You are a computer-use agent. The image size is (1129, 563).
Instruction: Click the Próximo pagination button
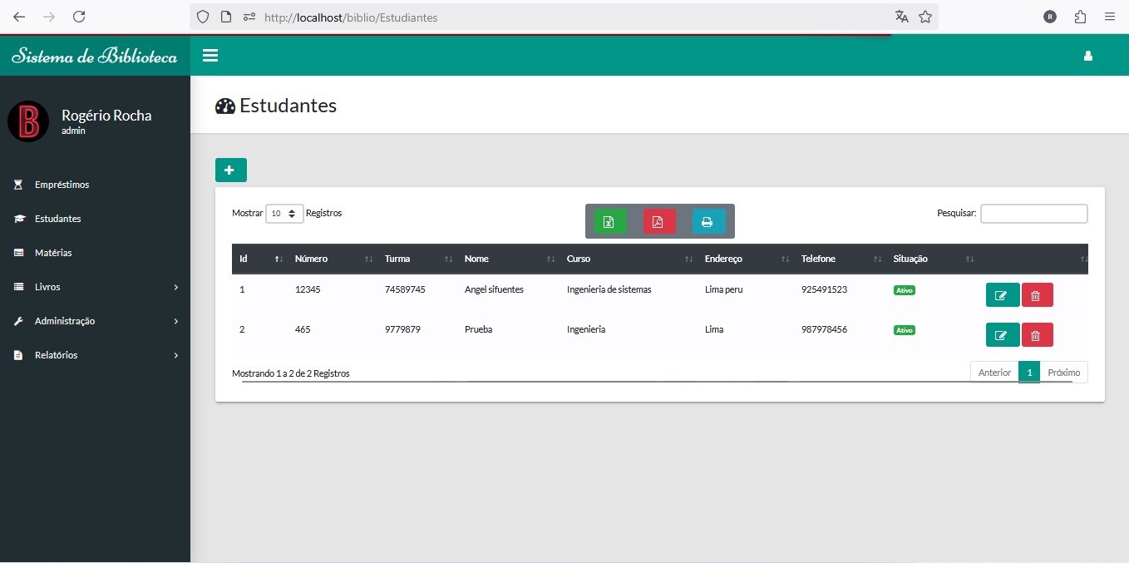coord(1063,373)
